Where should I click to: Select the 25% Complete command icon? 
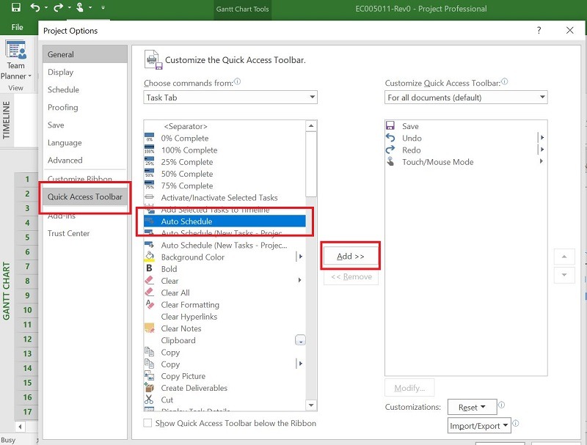[149, 162]
